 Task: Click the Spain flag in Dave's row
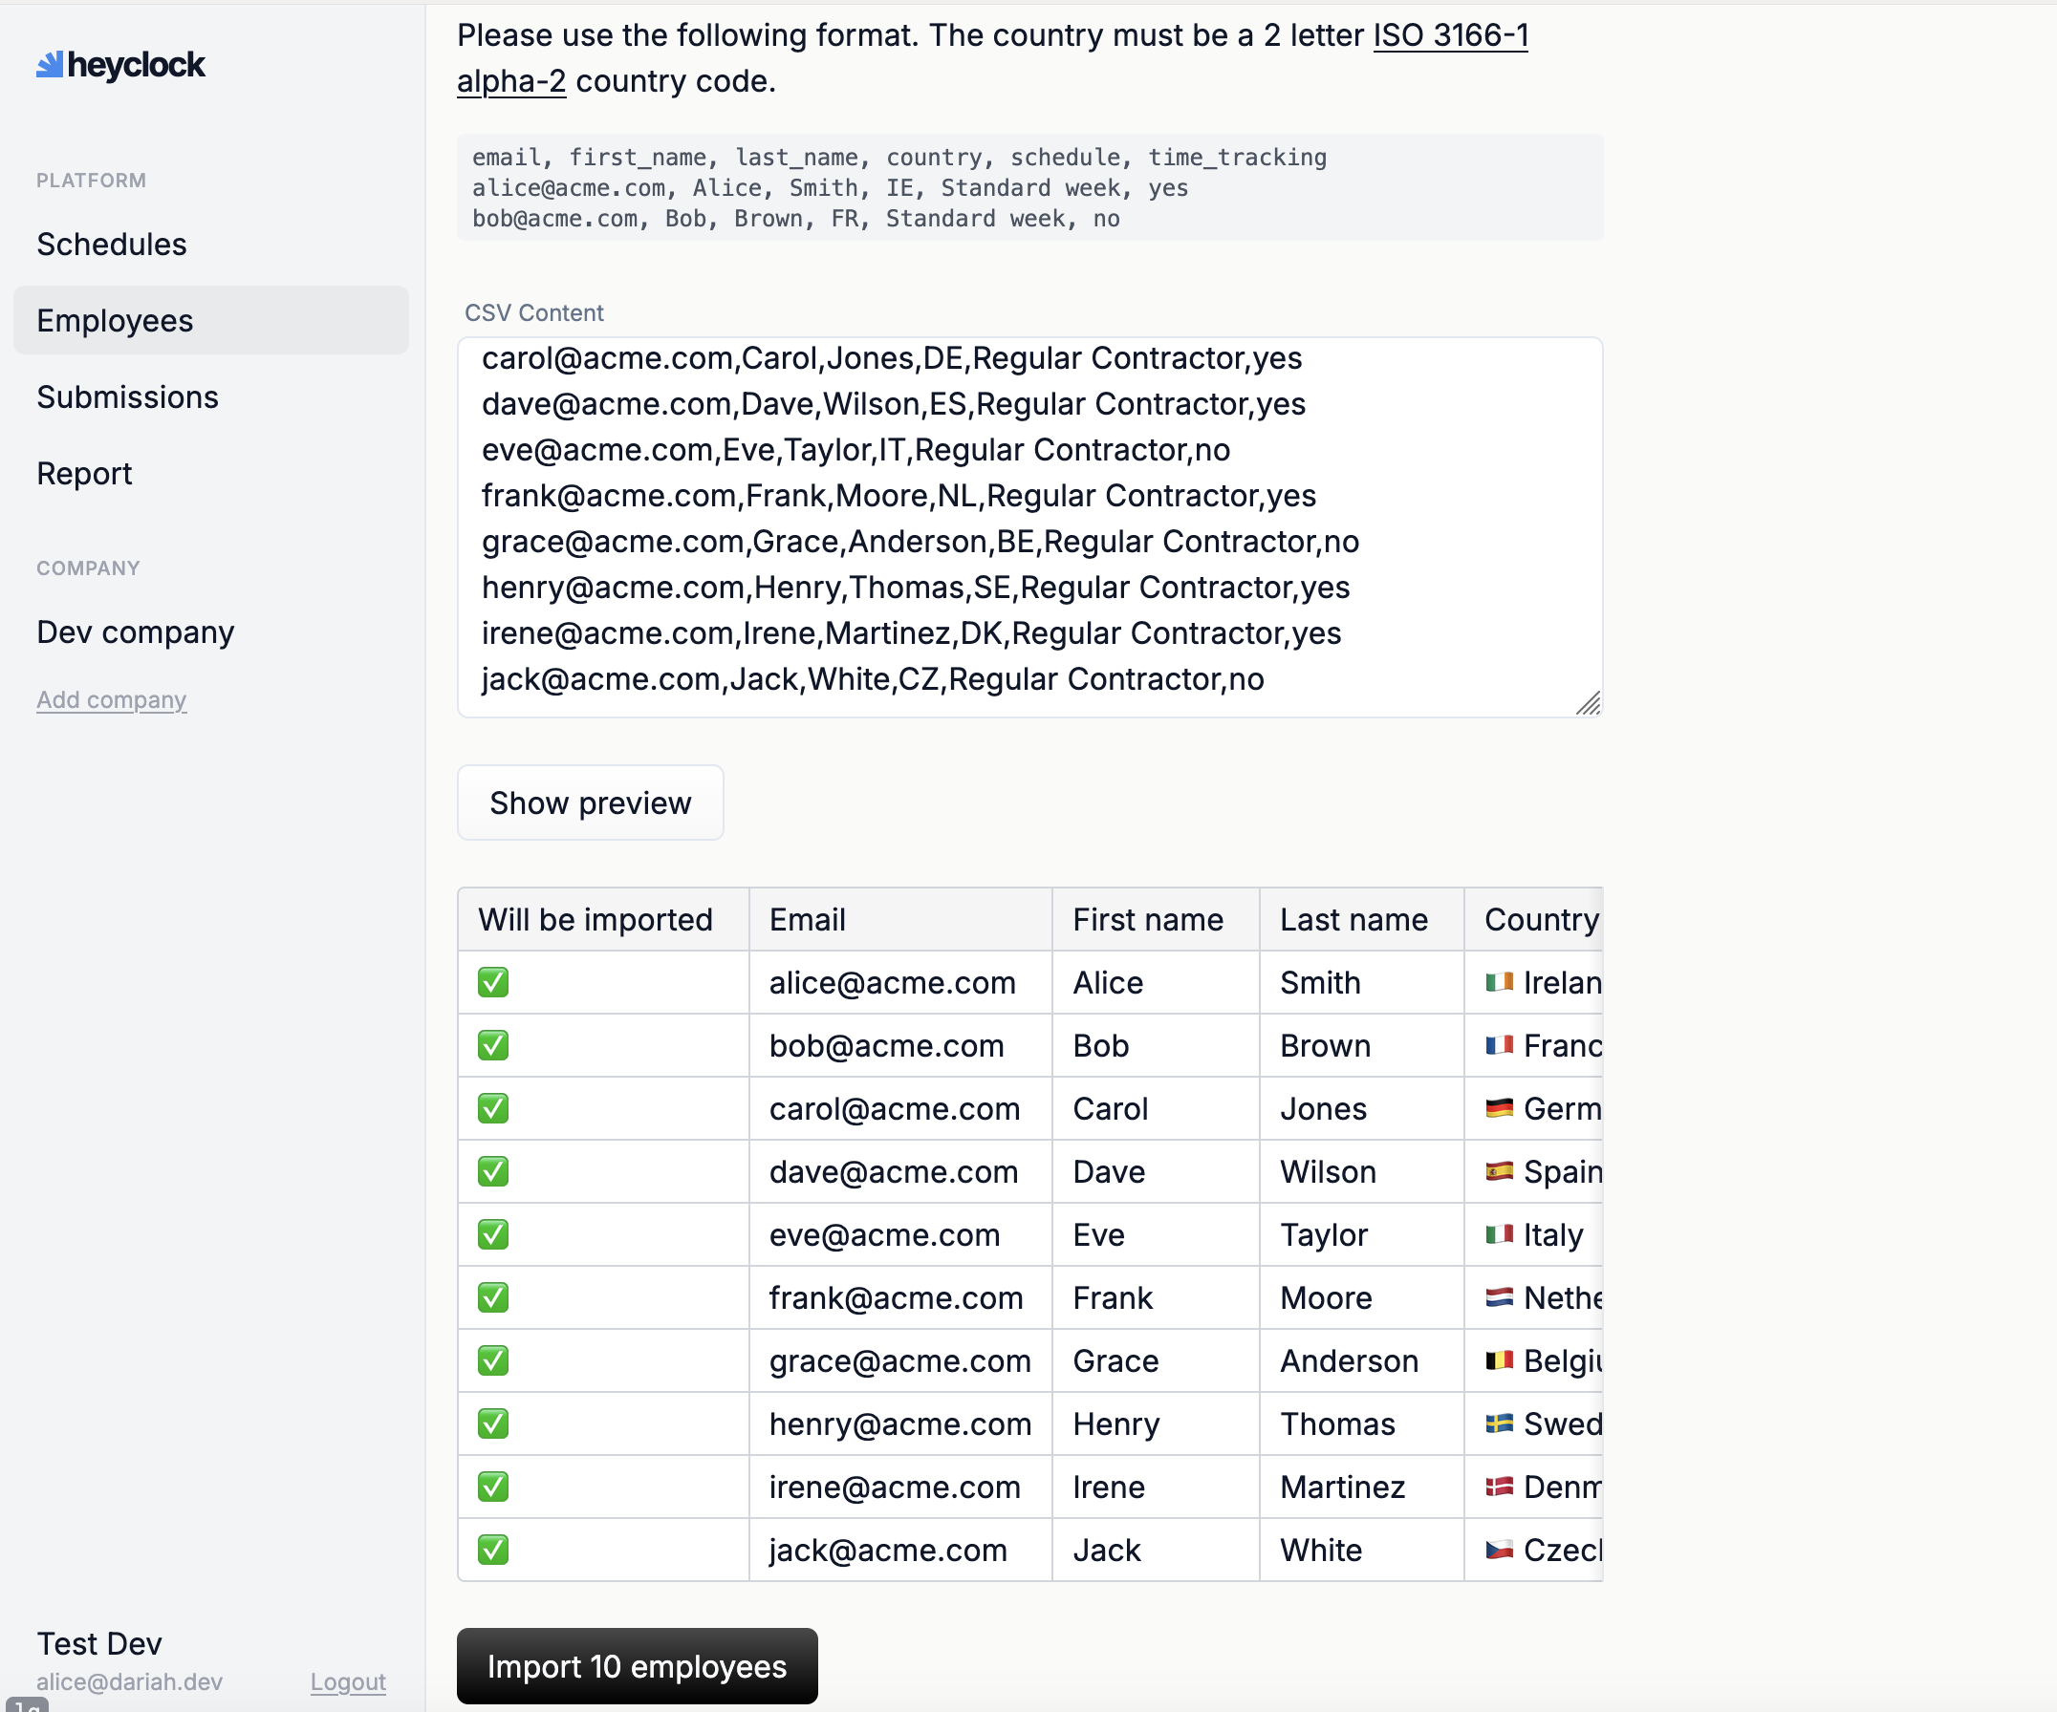coord(1499,1170)
